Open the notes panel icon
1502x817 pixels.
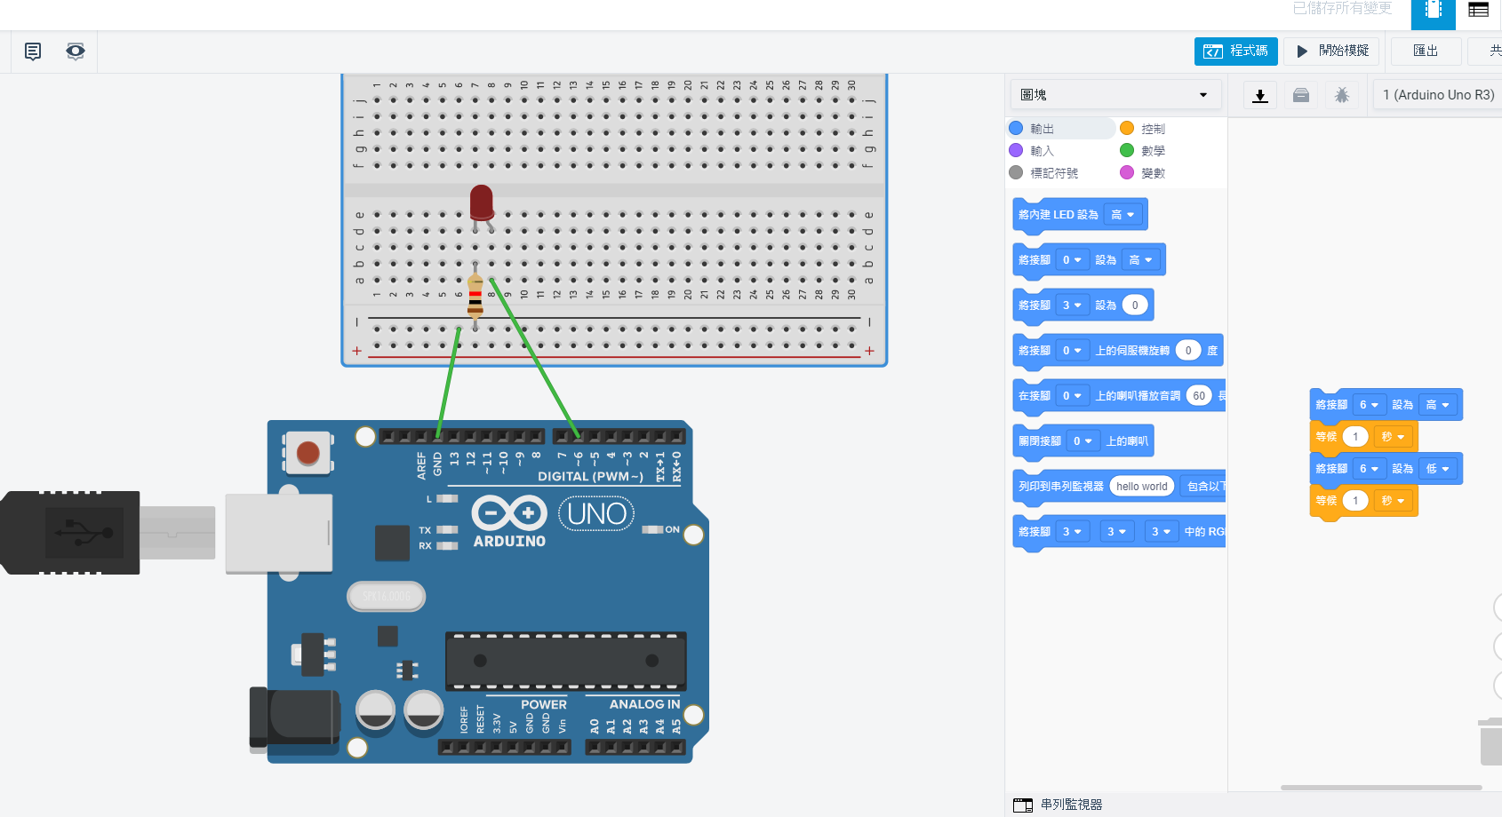[x=33, y=52]
